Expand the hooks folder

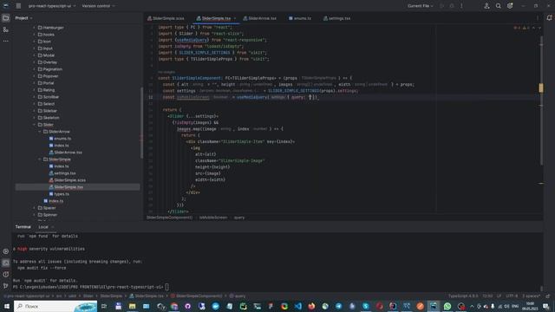click(x=35, y=35)
